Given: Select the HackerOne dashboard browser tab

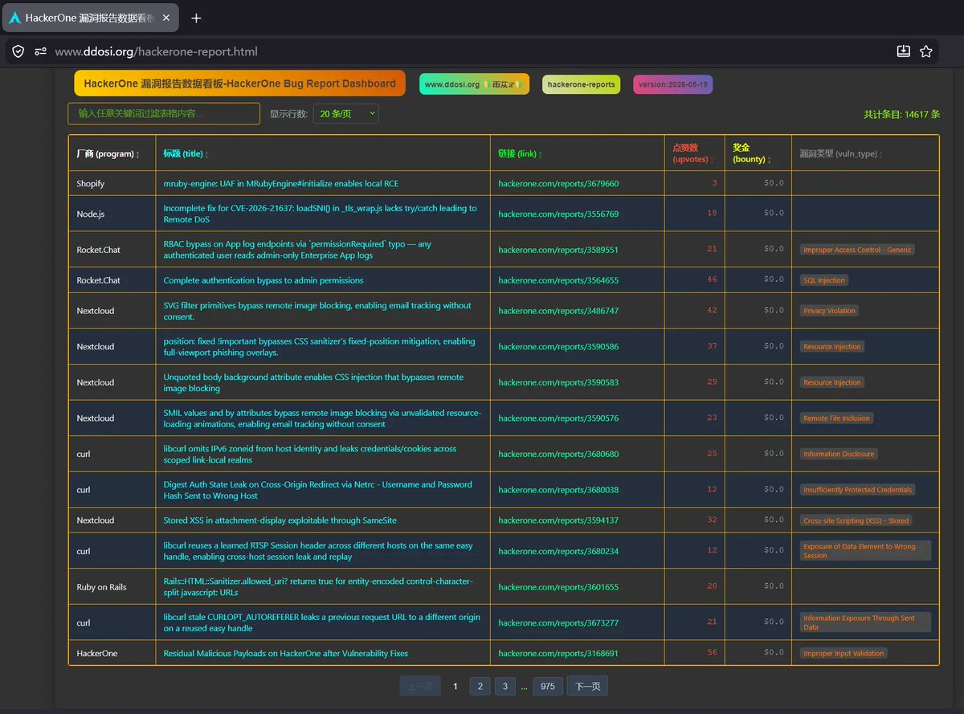Looking at the screenshot, I should 92,18.
